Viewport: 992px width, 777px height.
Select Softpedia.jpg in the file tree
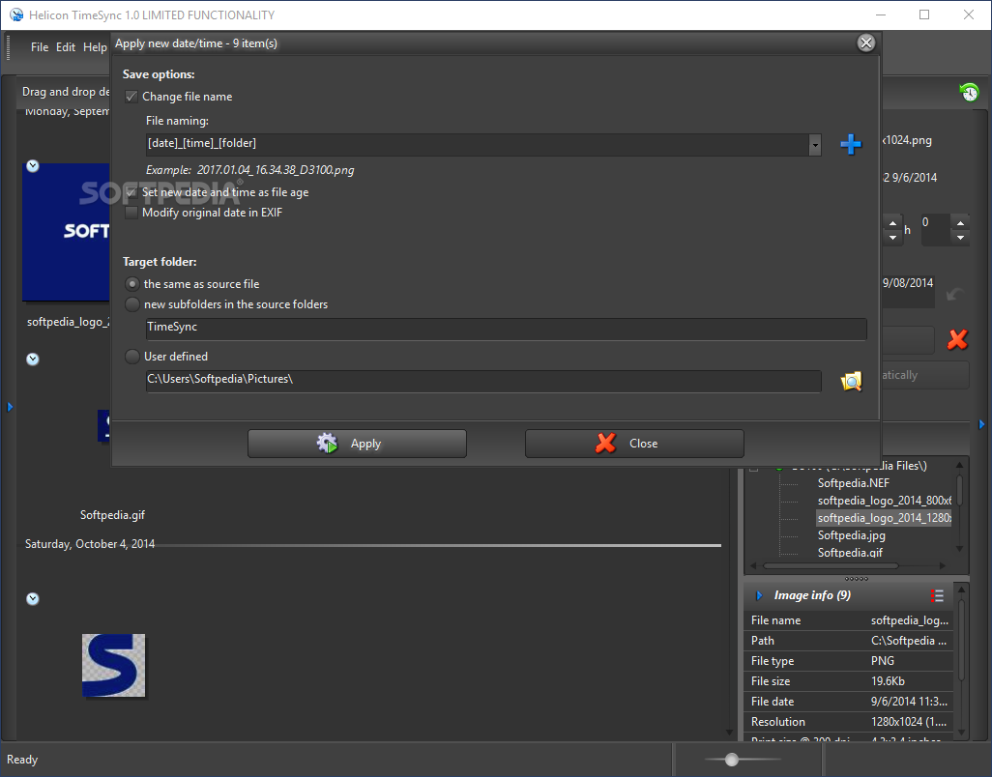pyautogui.click(x=851, y=535)
